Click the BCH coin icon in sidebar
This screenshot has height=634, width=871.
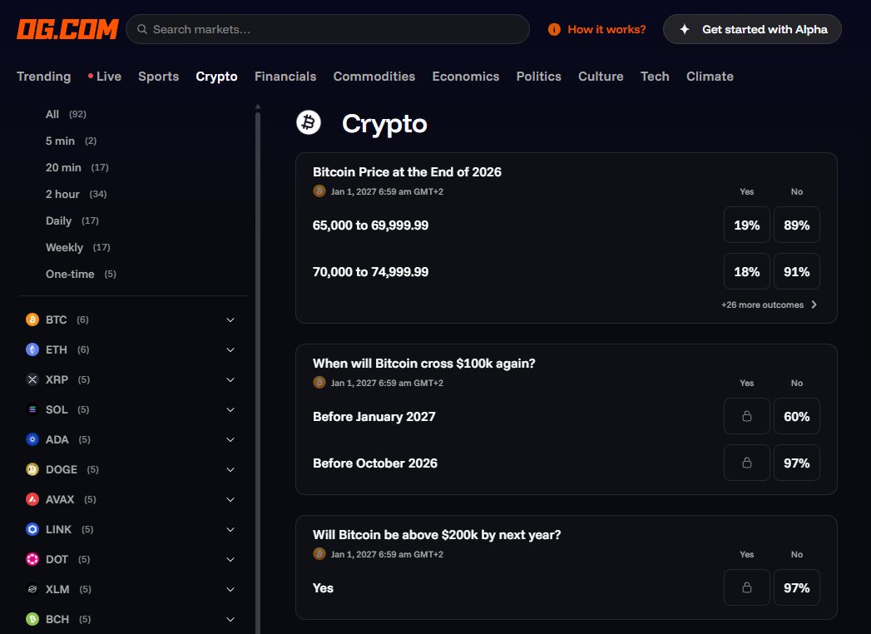32,619
